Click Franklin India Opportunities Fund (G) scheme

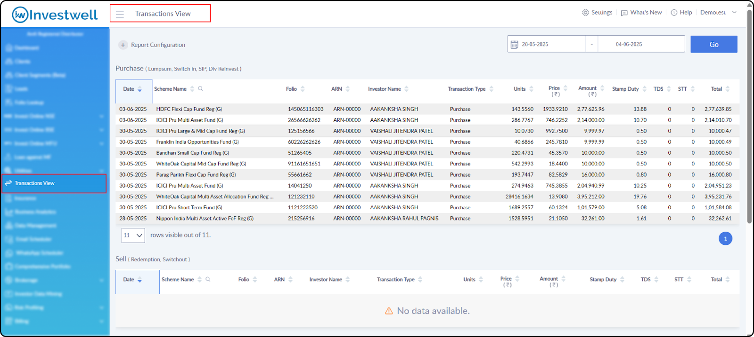coord(197,142)
